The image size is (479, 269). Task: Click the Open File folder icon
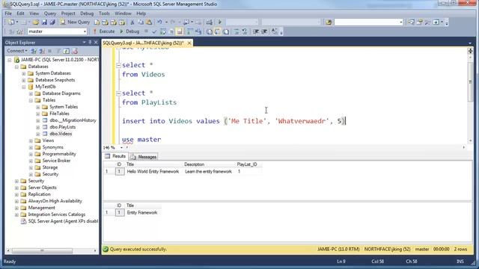(36, 22)
